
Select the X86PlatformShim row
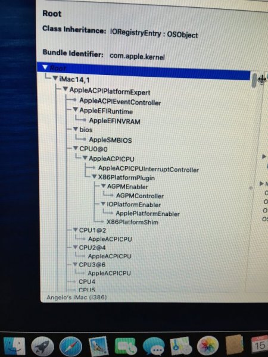[x=132, y=222]
